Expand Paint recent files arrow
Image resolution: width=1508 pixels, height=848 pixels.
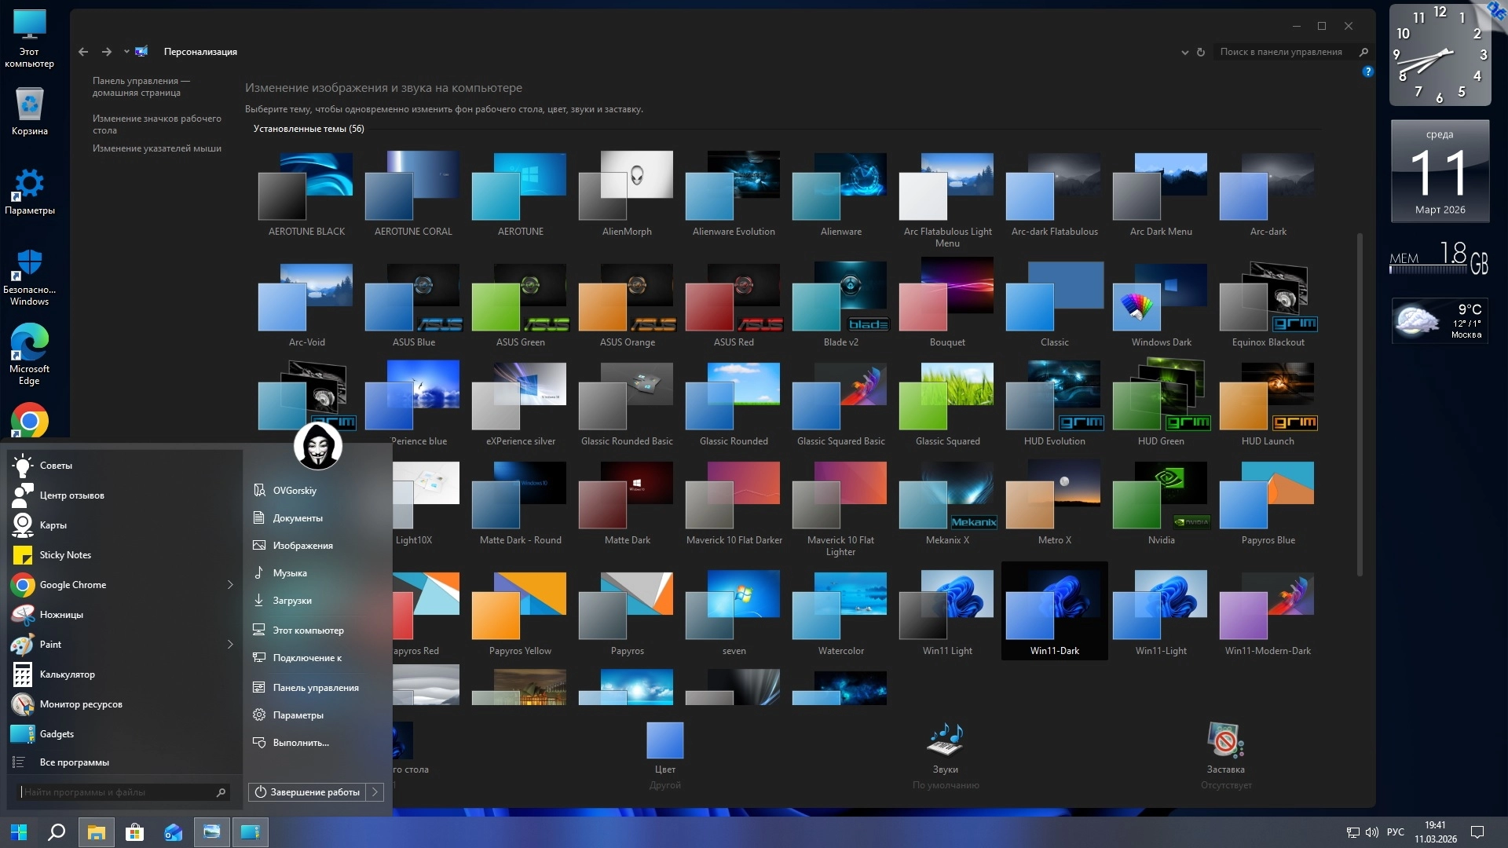(230, 645)
